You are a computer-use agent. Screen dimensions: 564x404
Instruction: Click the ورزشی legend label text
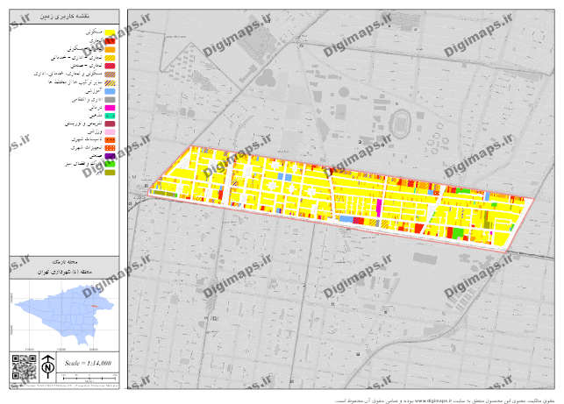[96, 132]
